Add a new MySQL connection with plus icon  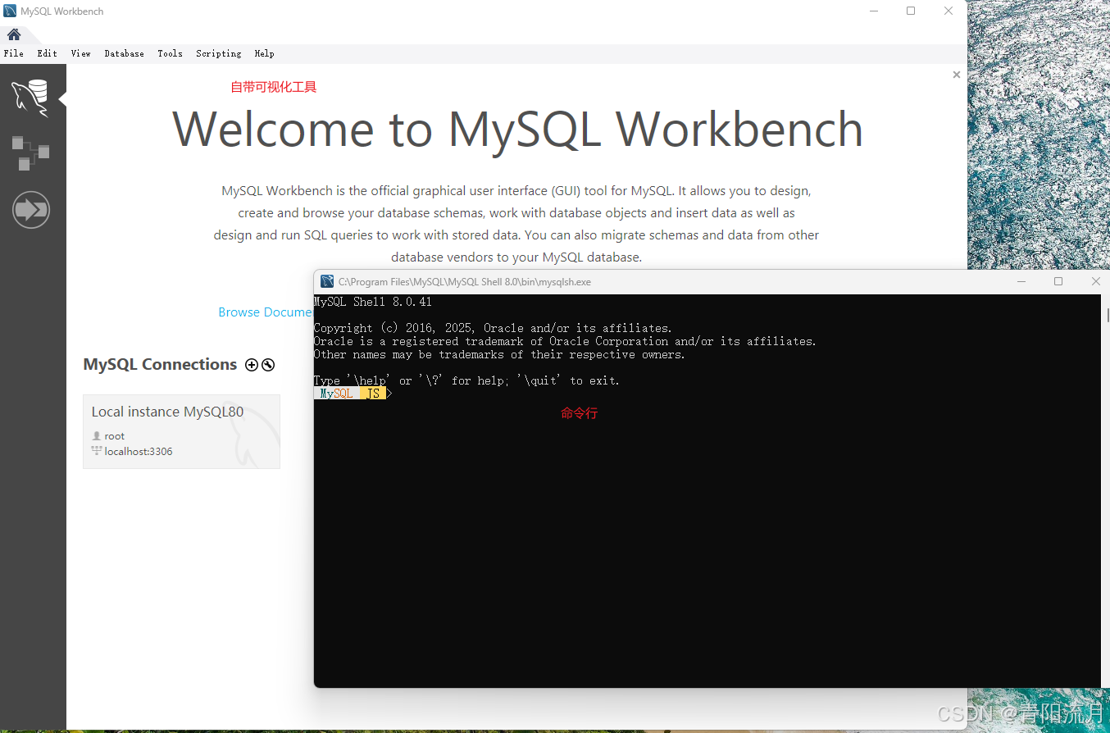click(252, 365)
